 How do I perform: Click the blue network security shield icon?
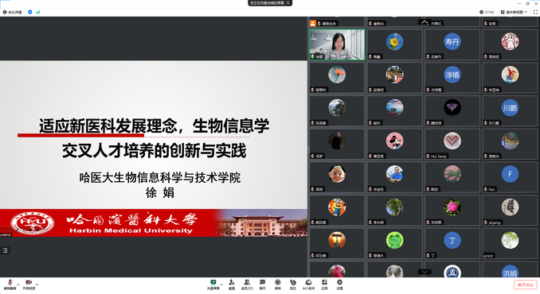tap(30, 12)
